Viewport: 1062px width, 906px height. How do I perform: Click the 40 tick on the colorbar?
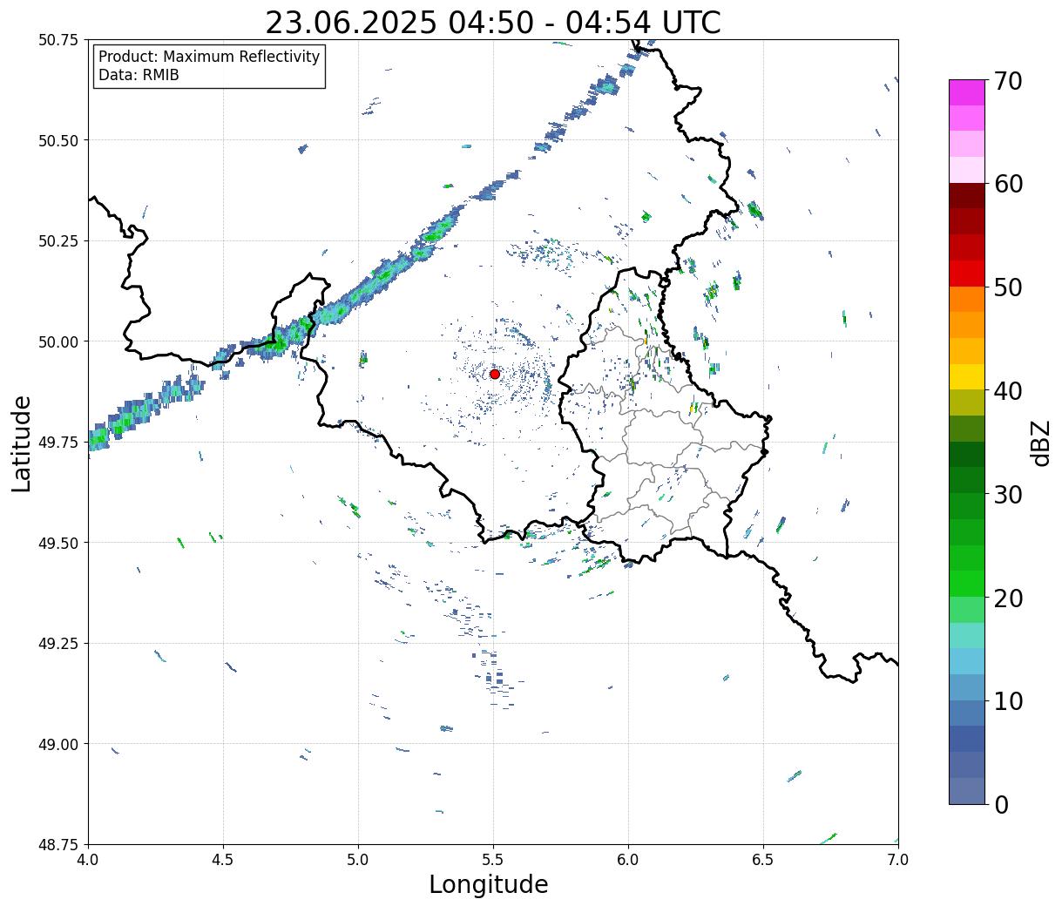[x=1007, y=390]
